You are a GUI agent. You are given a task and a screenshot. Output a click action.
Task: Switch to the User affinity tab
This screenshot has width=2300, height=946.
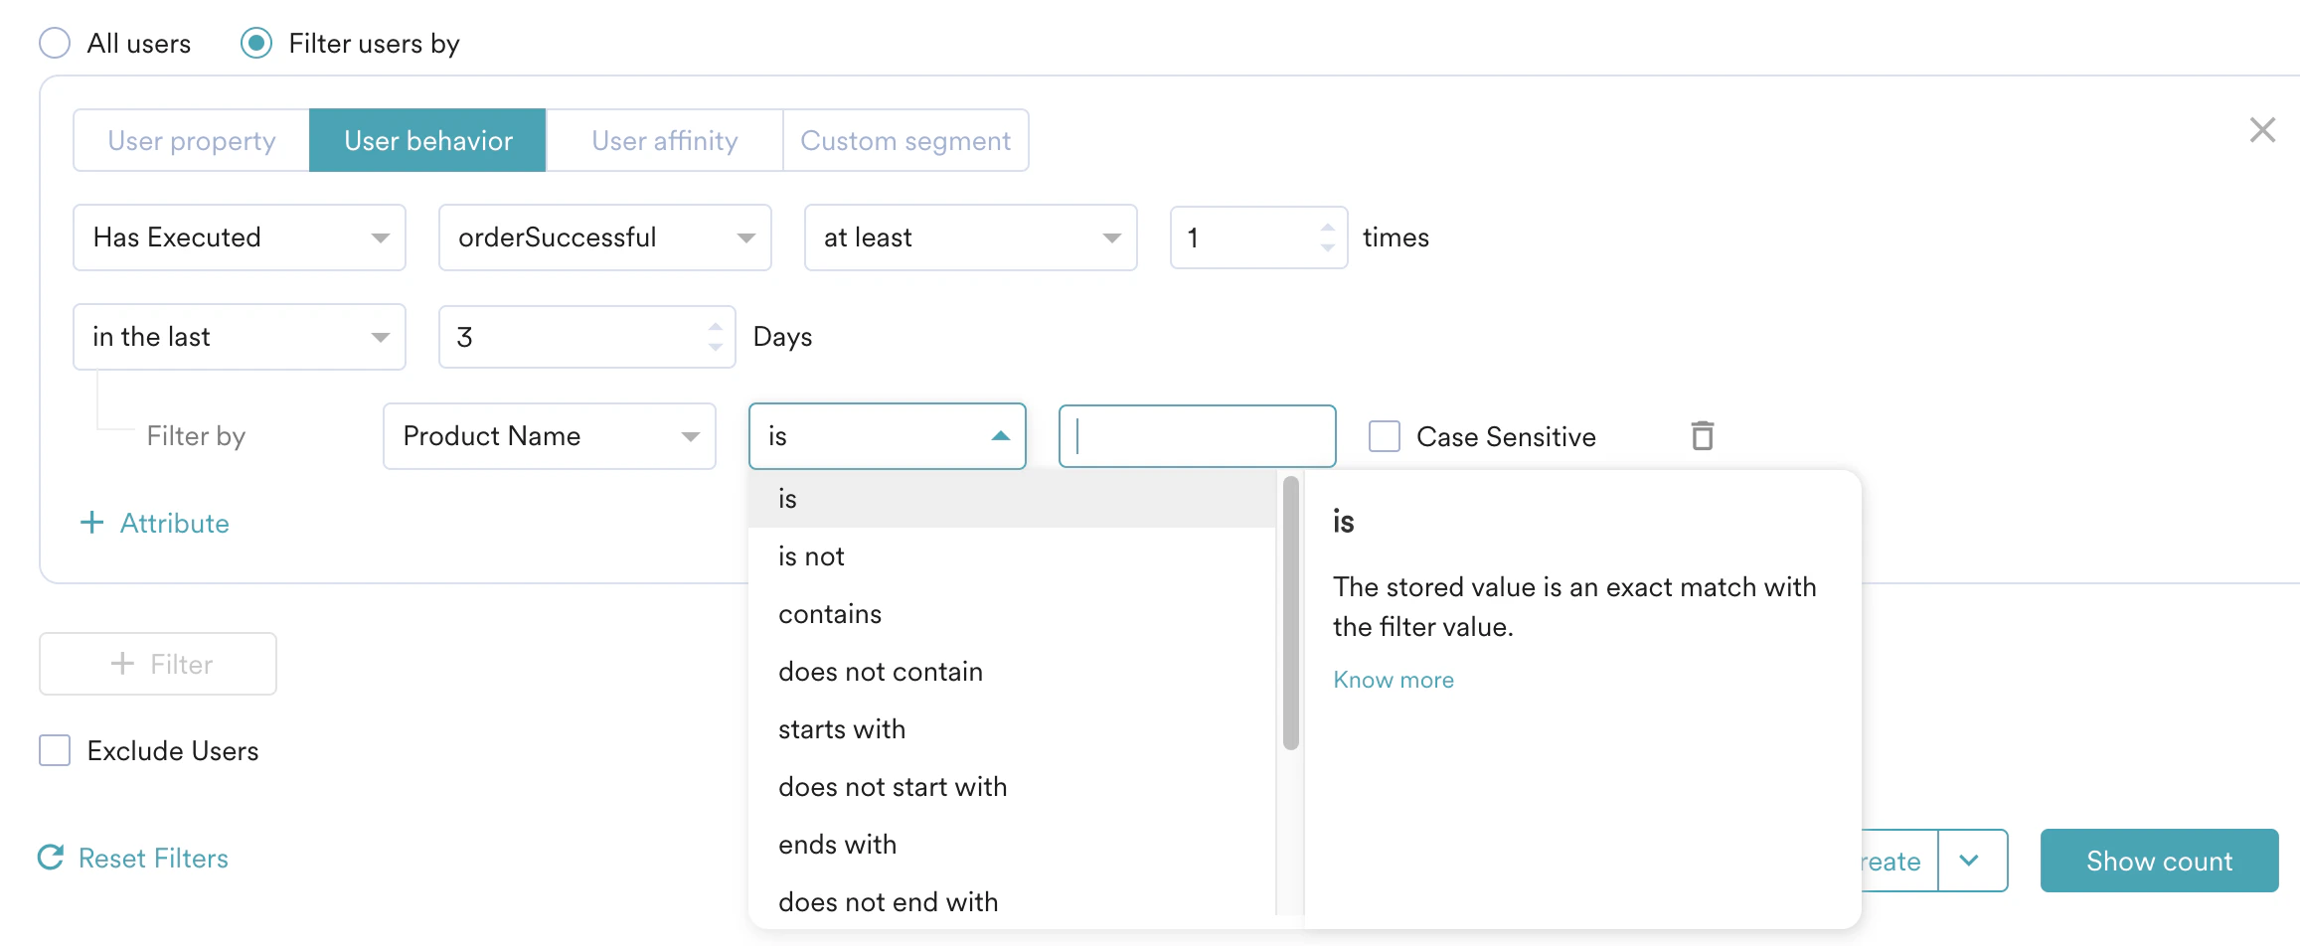click(663, 140)
